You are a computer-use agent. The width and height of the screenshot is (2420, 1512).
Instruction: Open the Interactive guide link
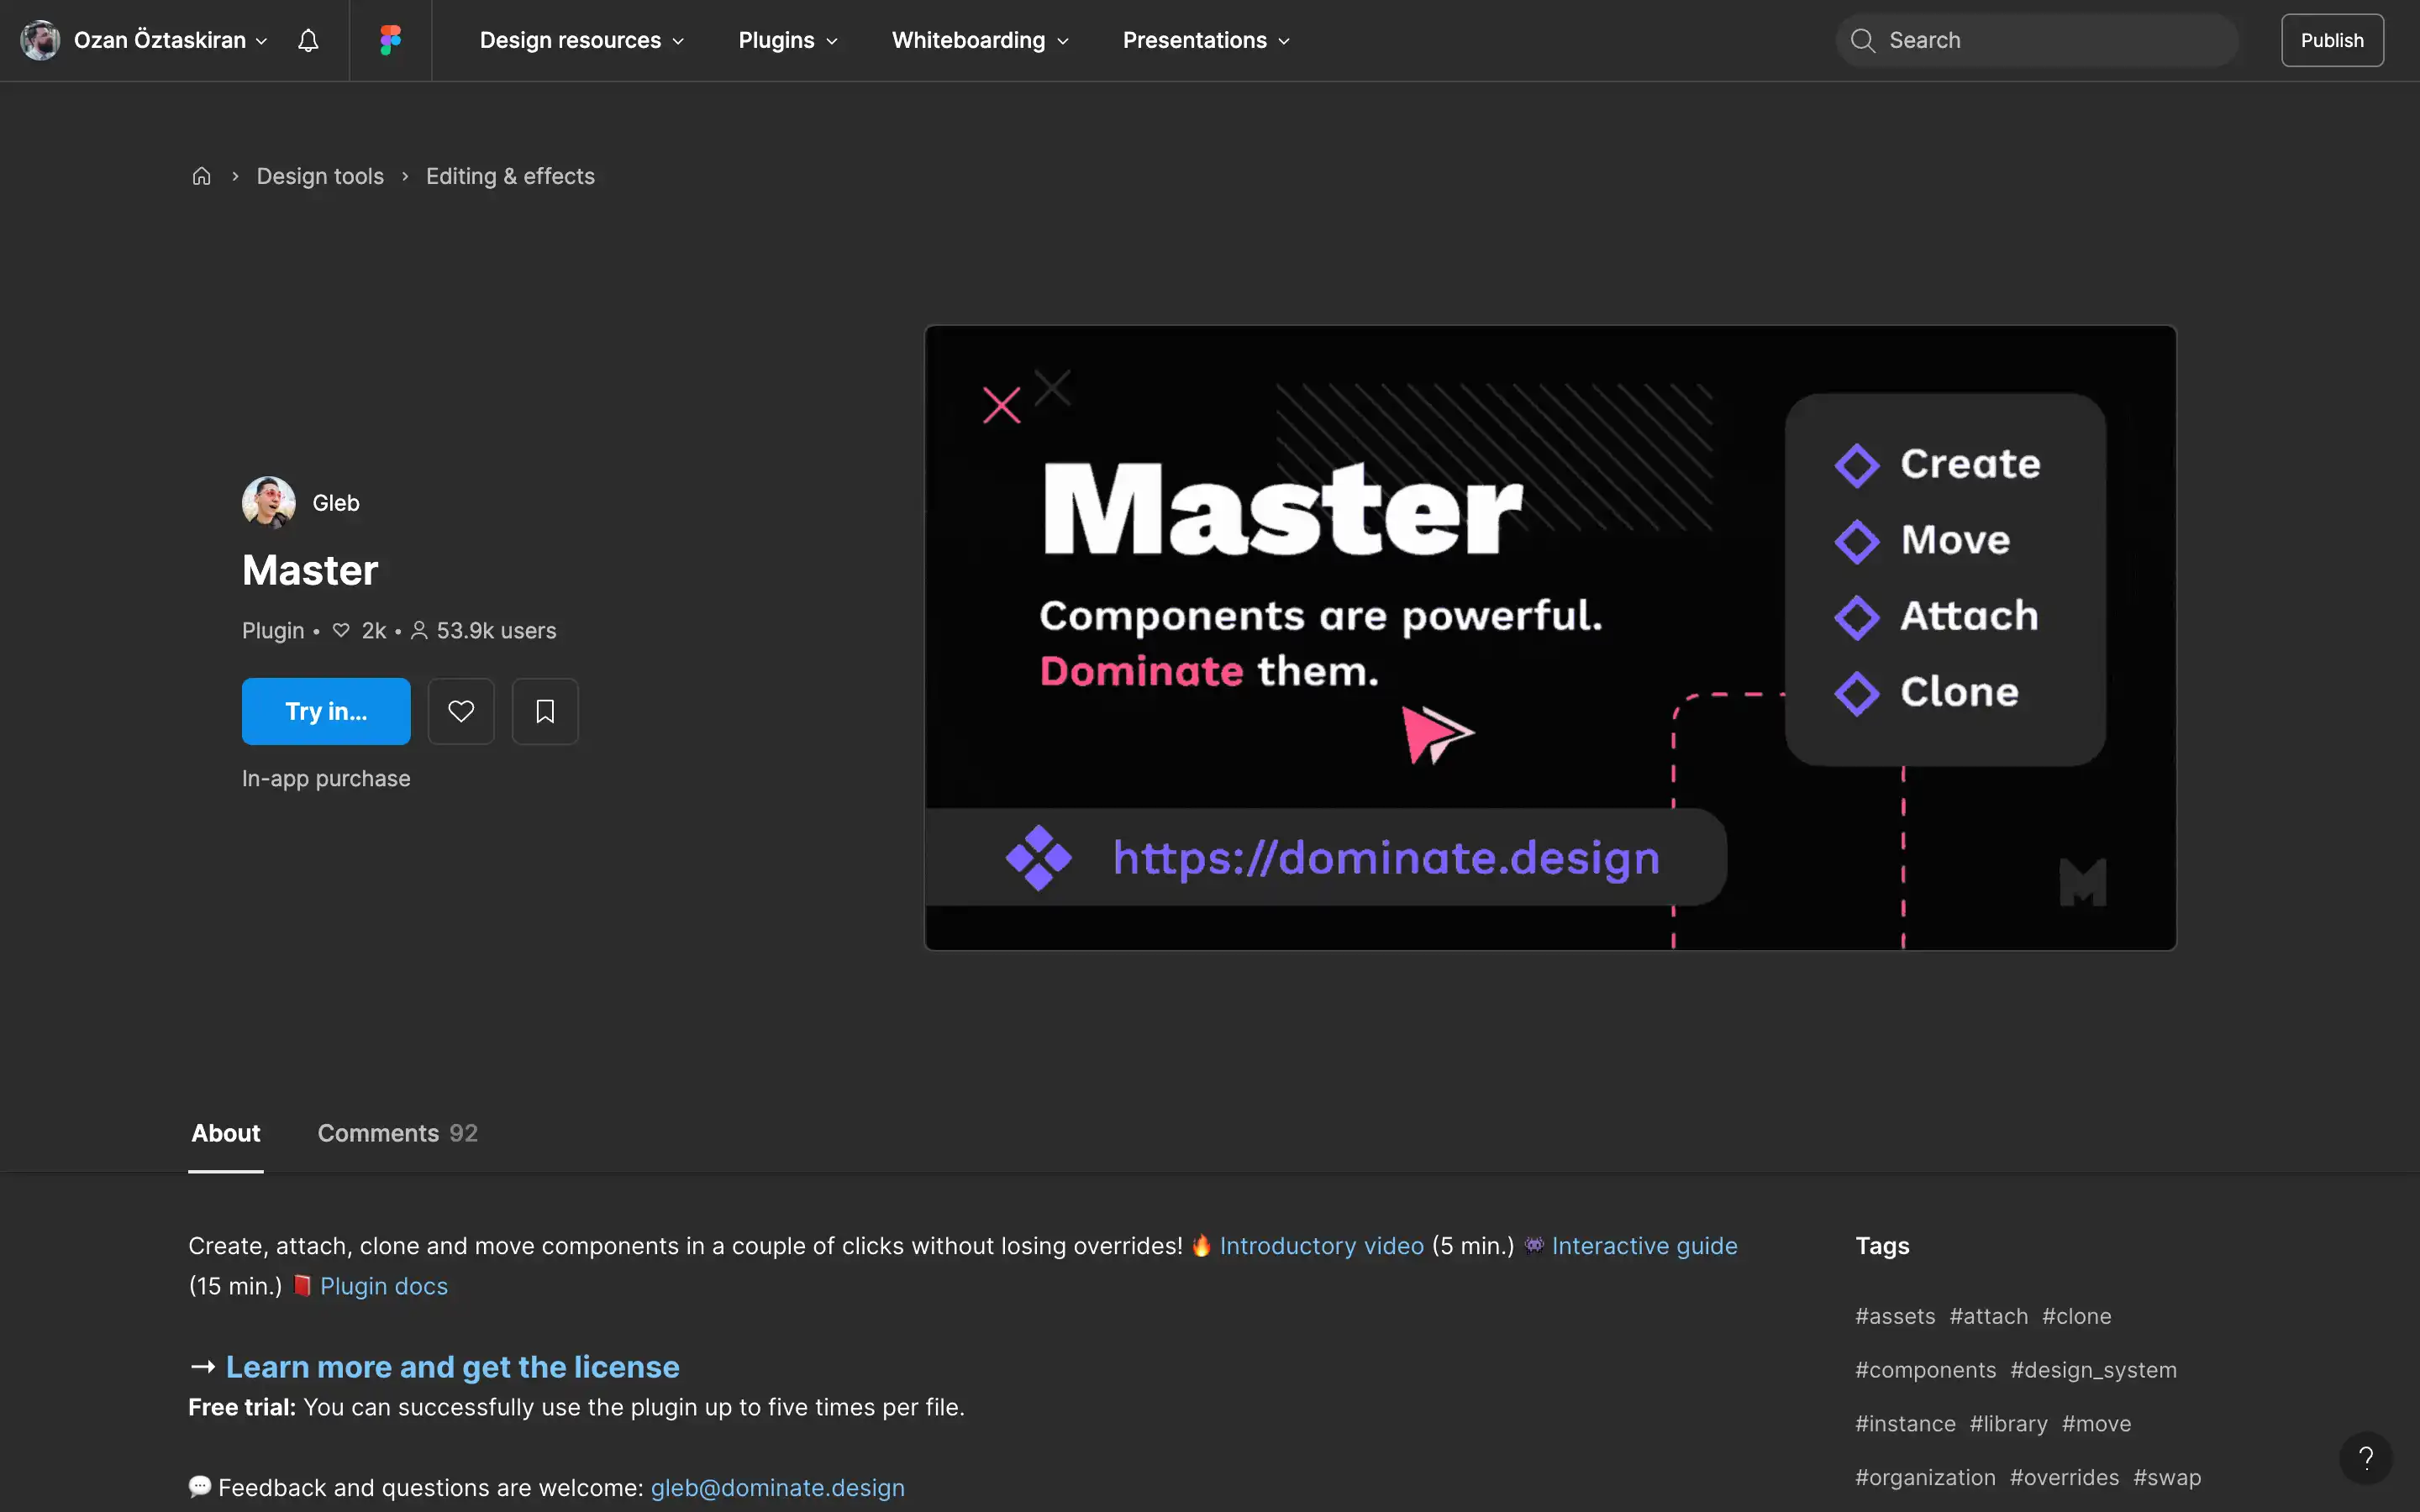click(1644, 1246)
